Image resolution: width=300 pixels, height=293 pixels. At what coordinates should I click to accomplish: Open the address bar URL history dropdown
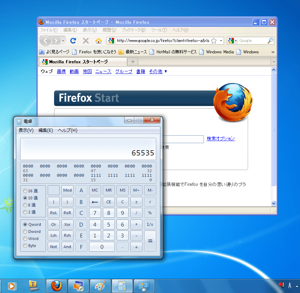point(221,41)
